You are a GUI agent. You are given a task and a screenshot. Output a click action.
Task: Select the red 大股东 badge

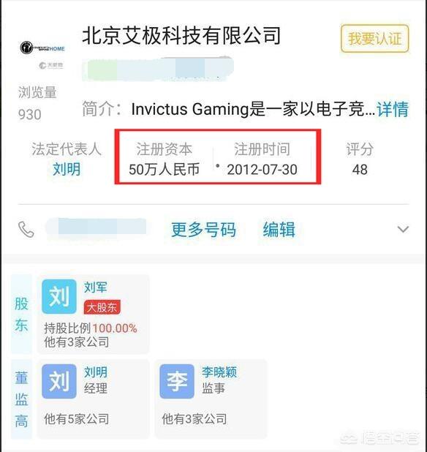point(102,308)
